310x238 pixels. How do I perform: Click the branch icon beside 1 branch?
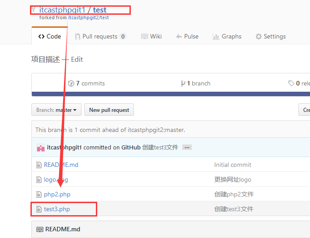[183, 84]
